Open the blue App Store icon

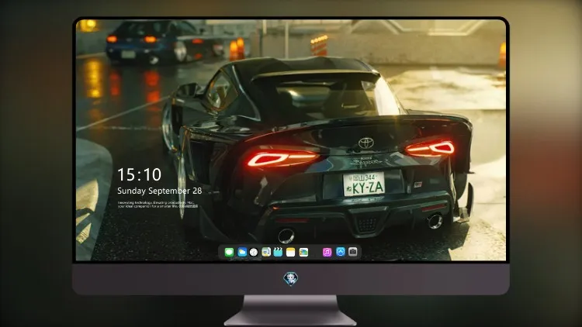pos(341,252)
